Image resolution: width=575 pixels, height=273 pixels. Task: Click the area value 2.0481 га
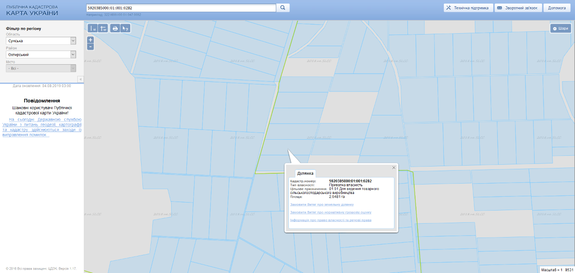(338, 197)
